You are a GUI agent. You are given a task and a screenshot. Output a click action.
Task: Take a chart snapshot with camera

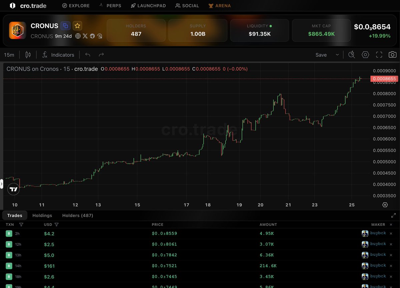coord(393,55)
